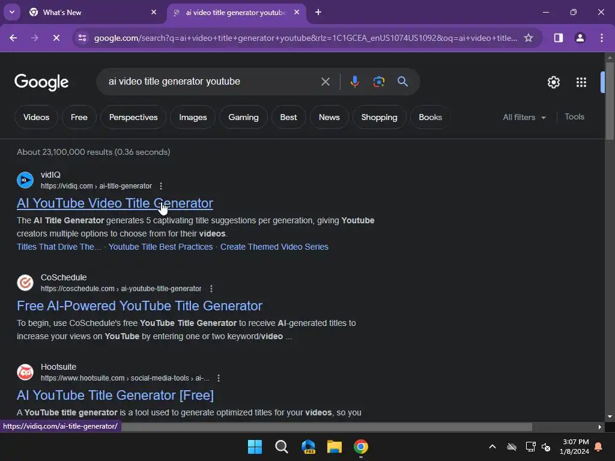Open the Chrome profile icon
Image resolution: width=615 pixels, height=461 pixels.
(x=580, y=38)
